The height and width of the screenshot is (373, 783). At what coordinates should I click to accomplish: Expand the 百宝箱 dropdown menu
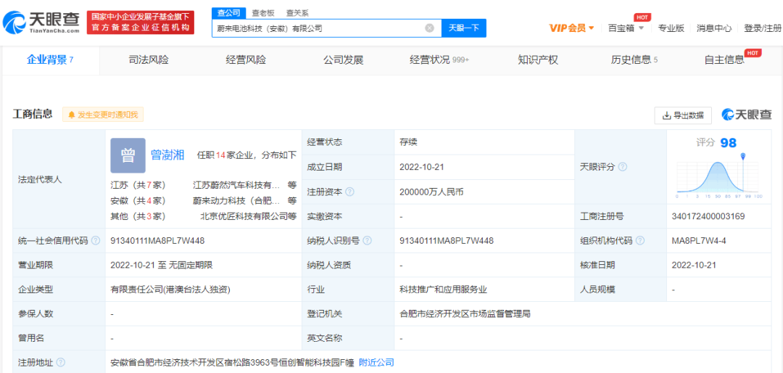[x=626, y=28]
